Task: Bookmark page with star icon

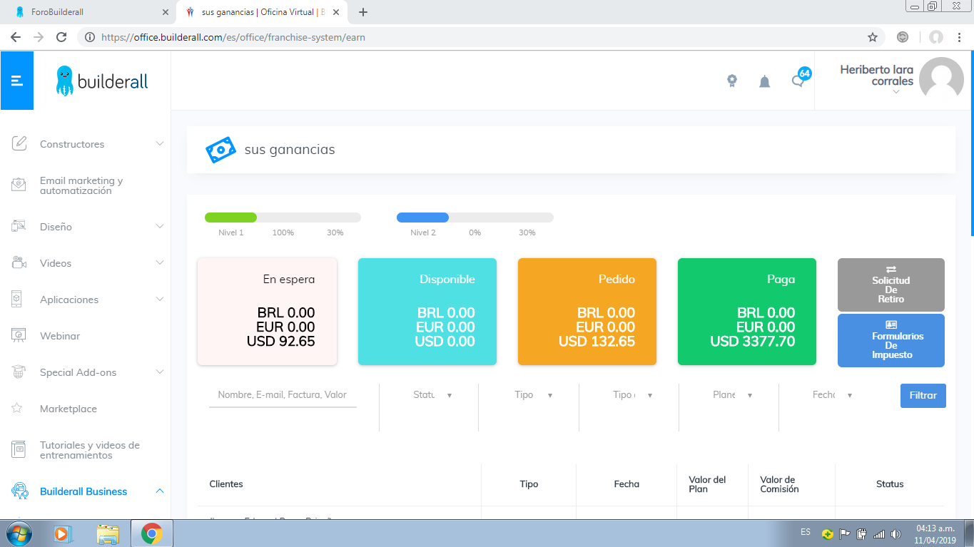Action: [x=872, y=37]
